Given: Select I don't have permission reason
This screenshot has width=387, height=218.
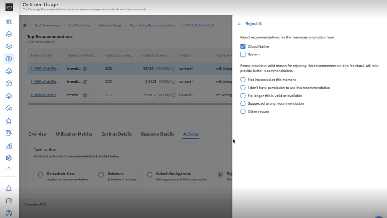Looking at the screenshot, I should 243,88.
